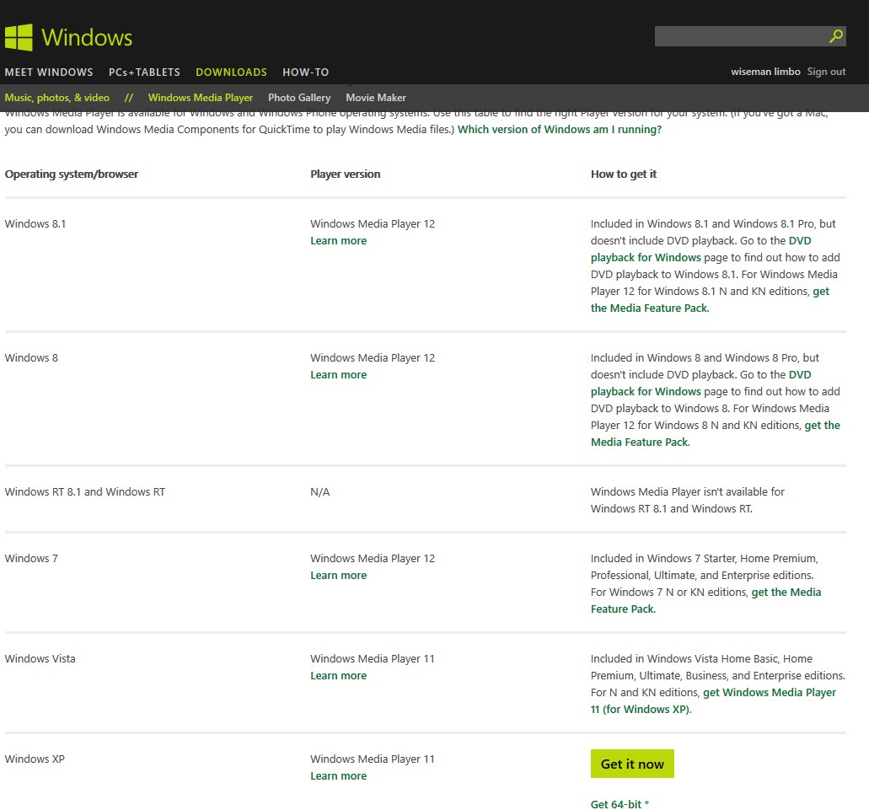Open DVD playback for Windows link in Windows 8 row
This screenshot has width=869, height=810.
tap(646, 392)
